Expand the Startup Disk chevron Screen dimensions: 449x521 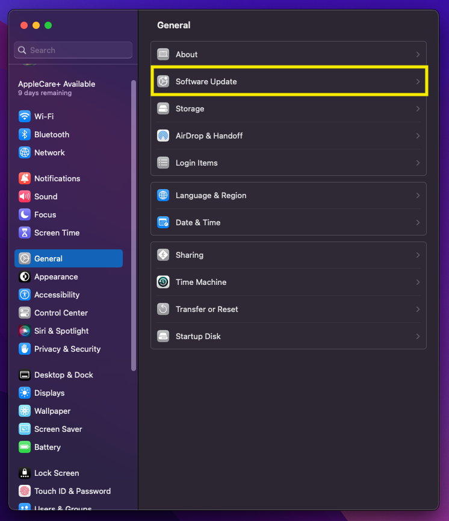point(418,337)
